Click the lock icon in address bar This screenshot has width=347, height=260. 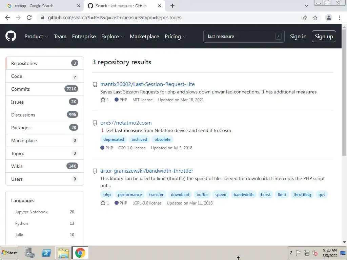click(43, 18)
